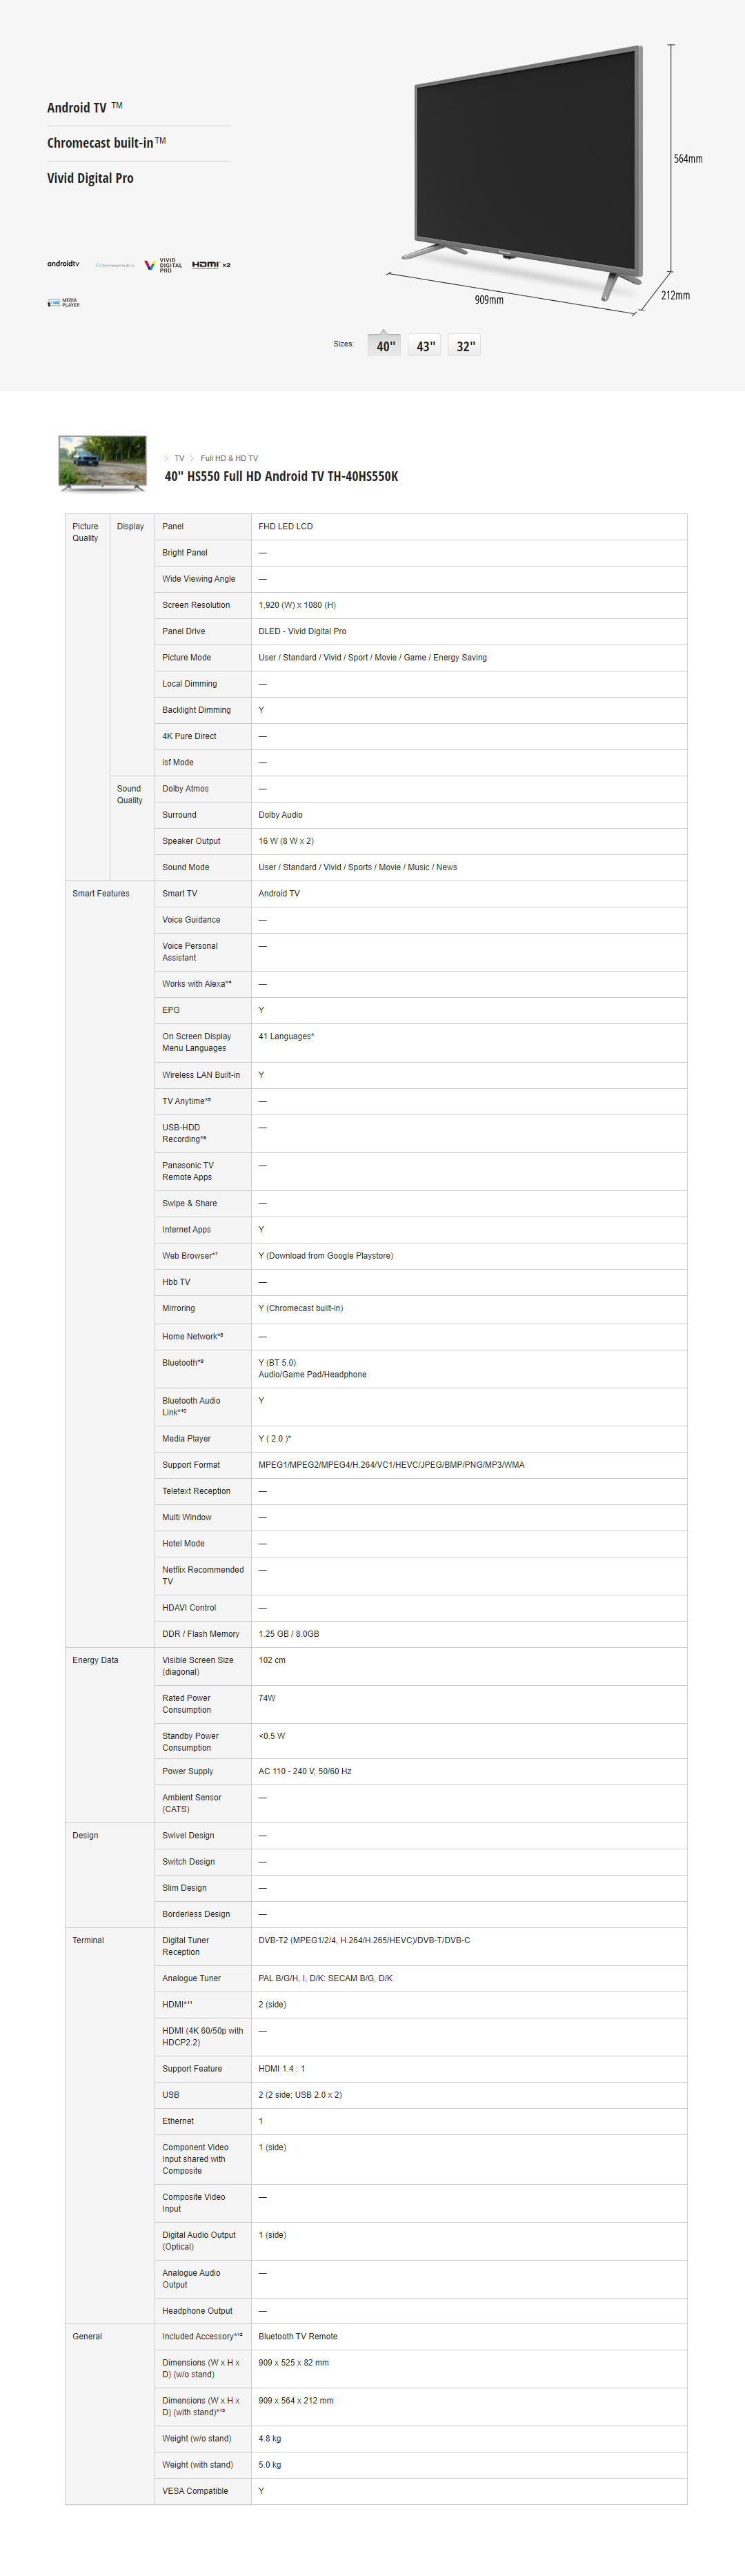
Task: Select the 43" size option
Action: pyautogui.click(x=425, y=346)
